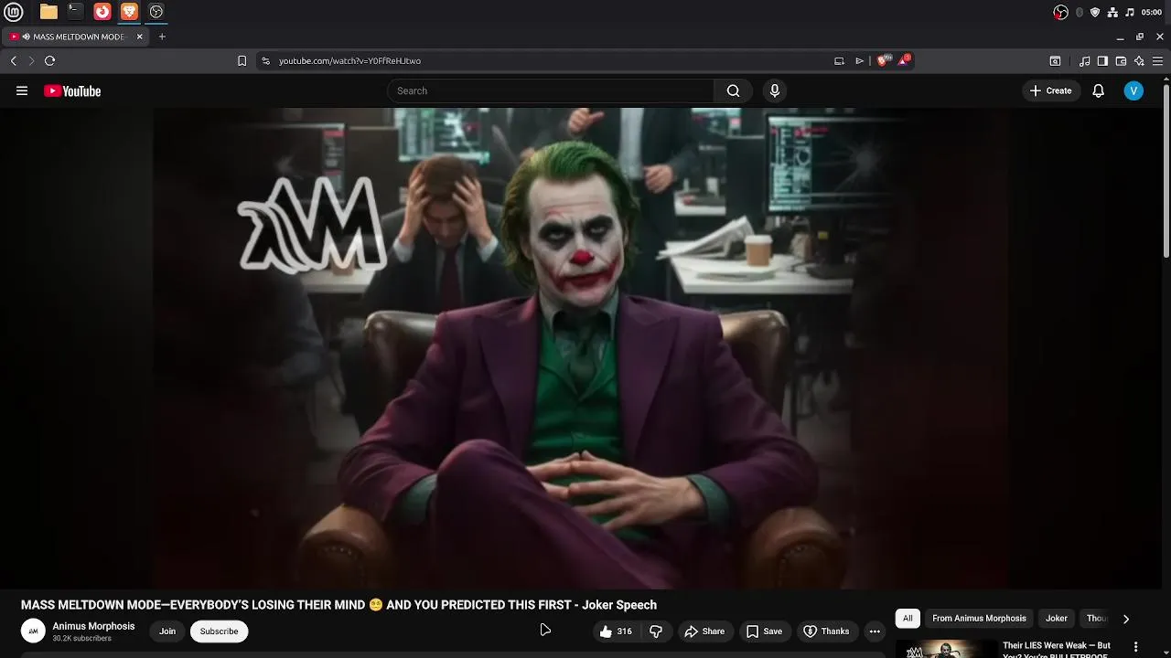This screenshot has width=1171, height=658.
Task: Open the tab search icon in toolbar
Action: 1055,60
